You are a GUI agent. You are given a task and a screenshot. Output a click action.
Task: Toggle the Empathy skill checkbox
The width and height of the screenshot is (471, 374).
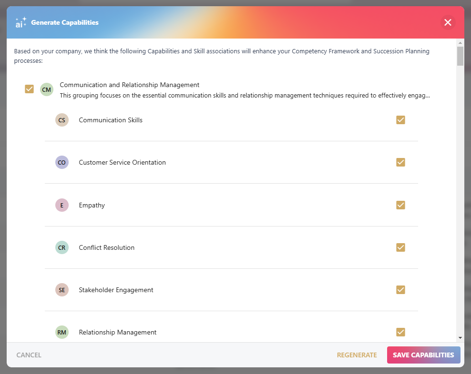pos(401,205)
